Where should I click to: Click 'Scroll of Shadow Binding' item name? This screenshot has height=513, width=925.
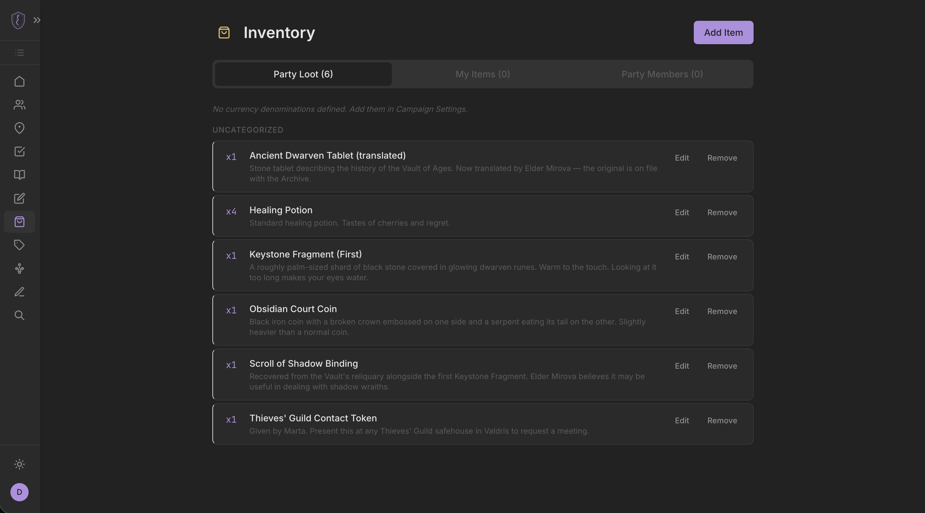pos(303,363)
